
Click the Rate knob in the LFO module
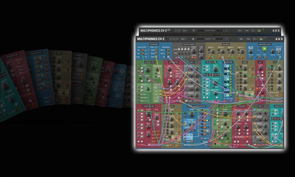[x=279, y=69]
